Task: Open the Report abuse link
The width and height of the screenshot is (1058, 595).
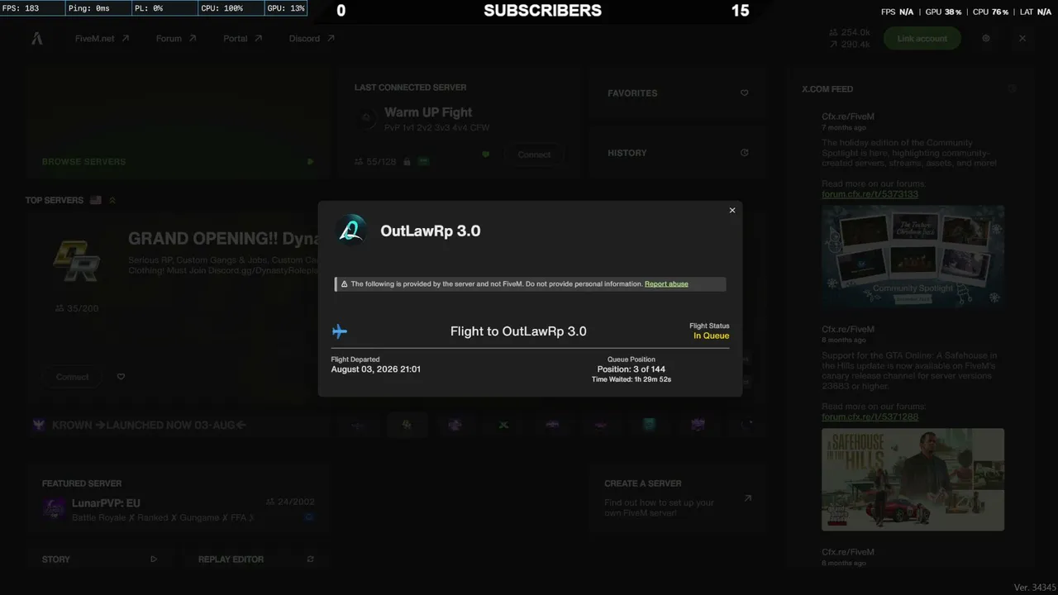Action: pos(666,284)
